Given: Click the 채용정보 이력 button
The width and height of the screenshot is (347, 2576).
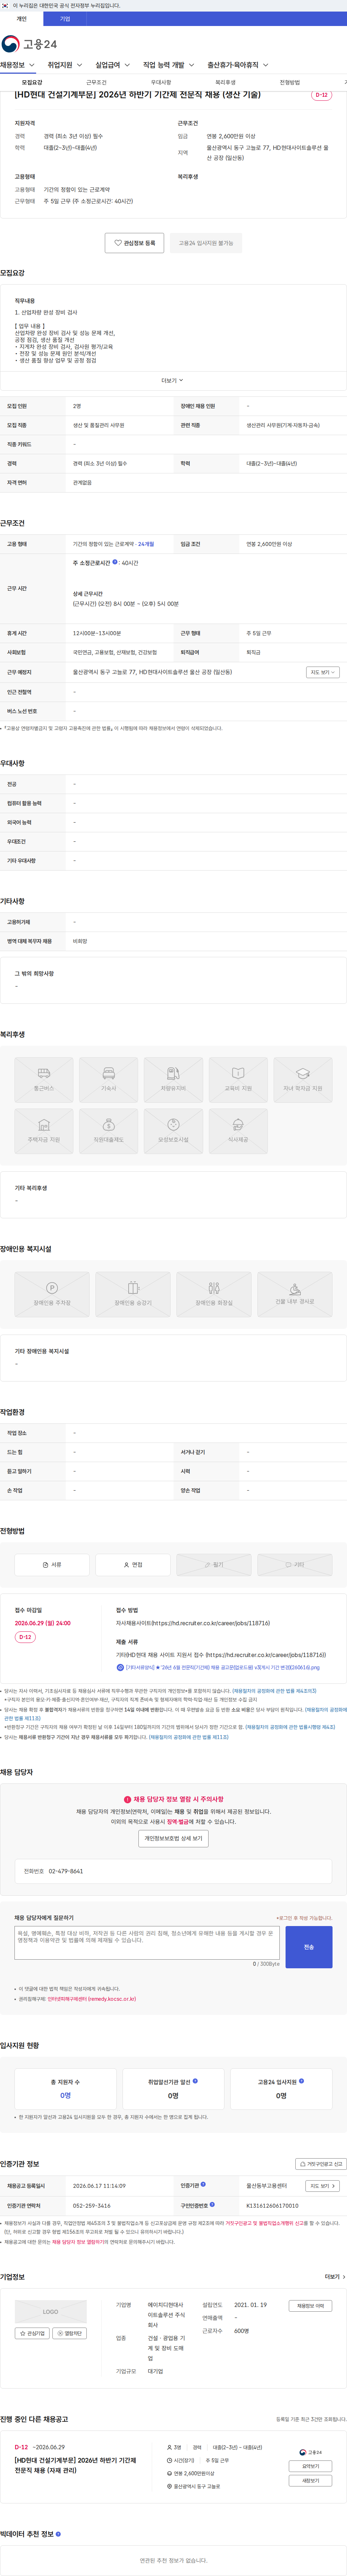Looking at the screenshot, I should [x=310, y=2306].
